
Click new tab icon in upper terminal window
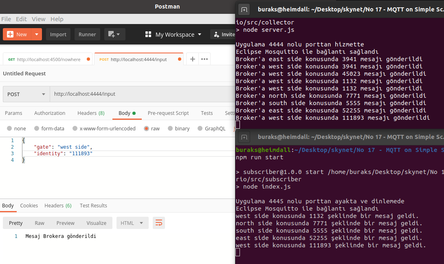244,10
